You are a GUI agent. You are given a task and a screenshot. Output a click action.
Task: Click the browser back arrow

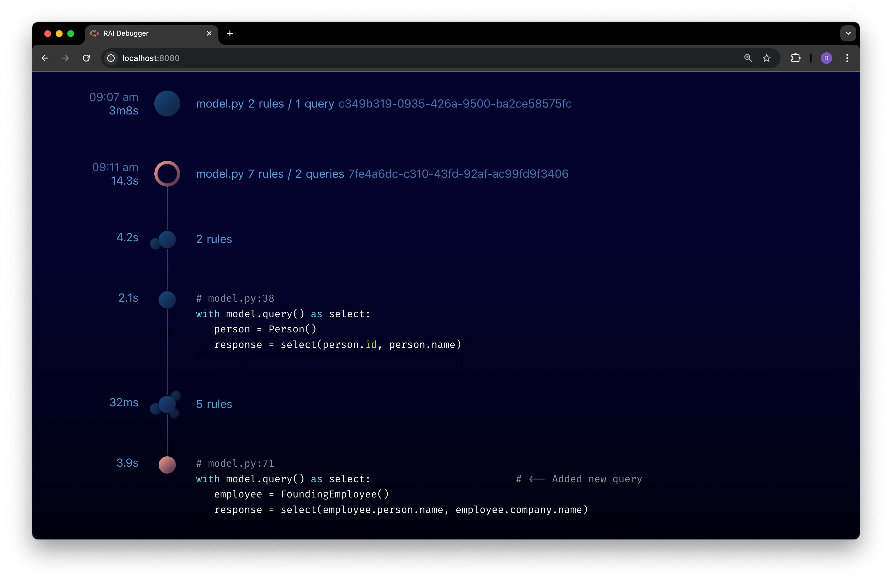45,58
